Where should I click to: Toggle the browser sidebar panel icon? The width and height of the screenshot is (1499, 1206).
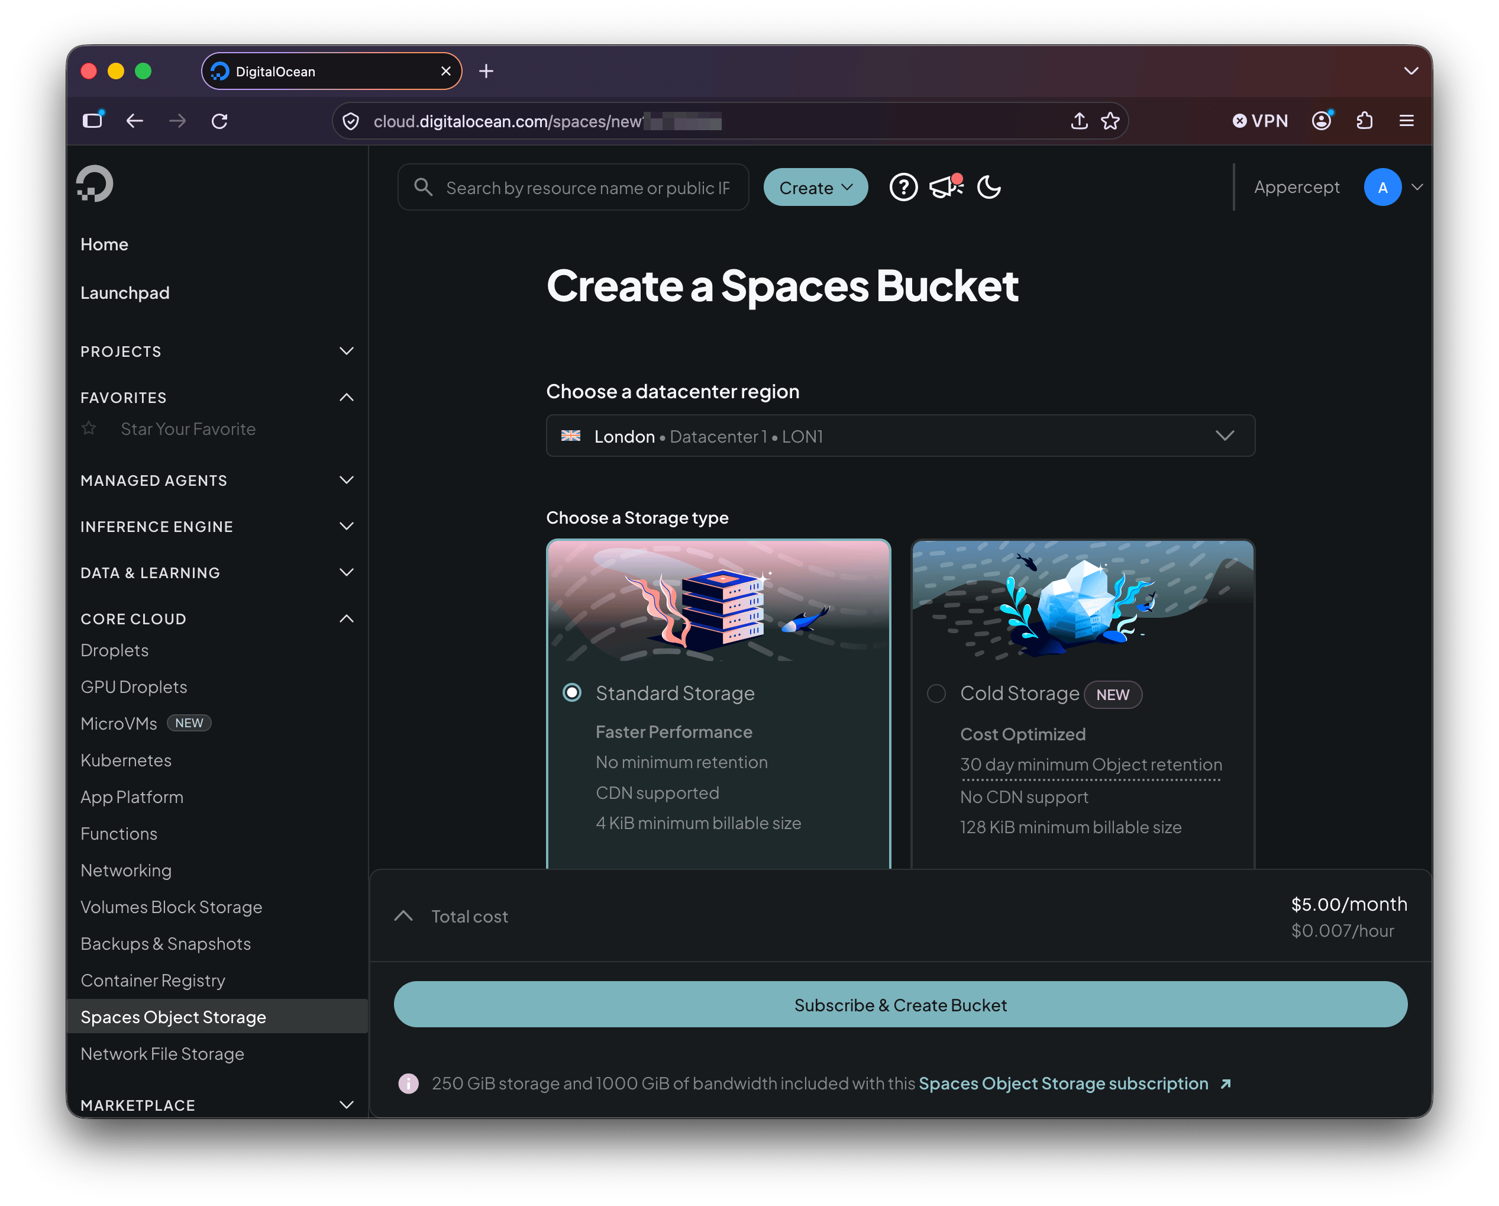click(92, 120)
